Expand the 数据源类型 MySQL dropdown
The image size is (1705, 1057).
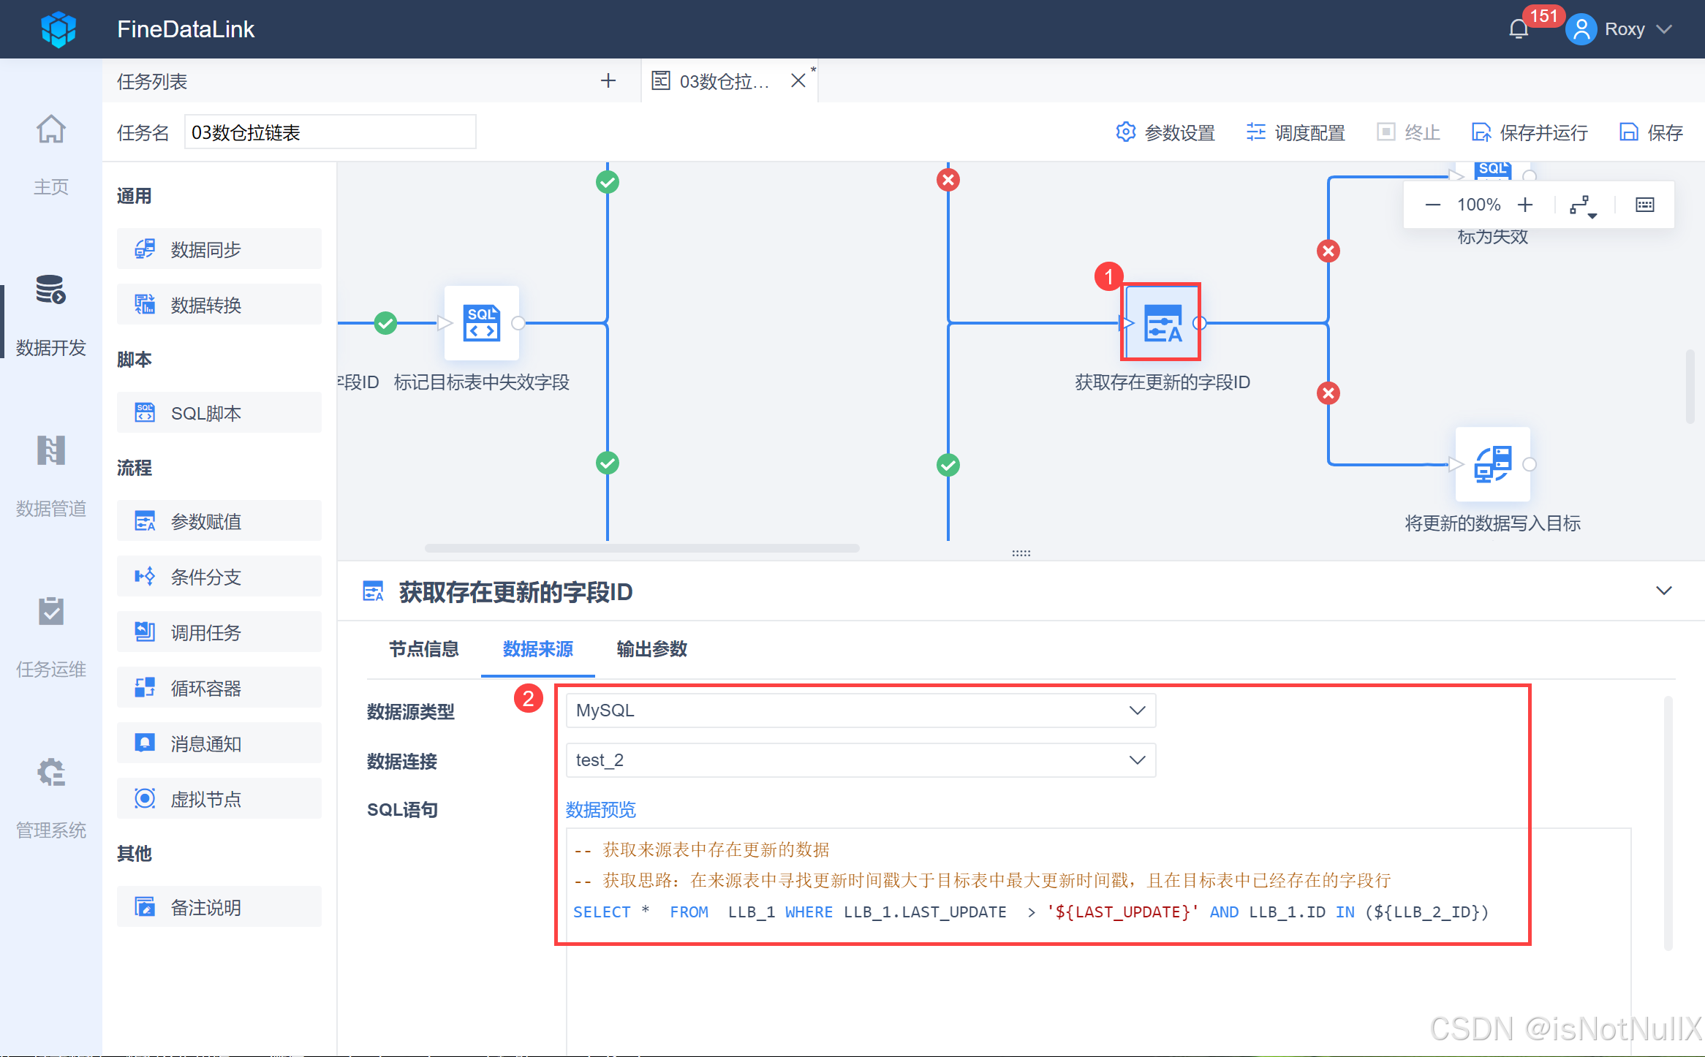860,711
